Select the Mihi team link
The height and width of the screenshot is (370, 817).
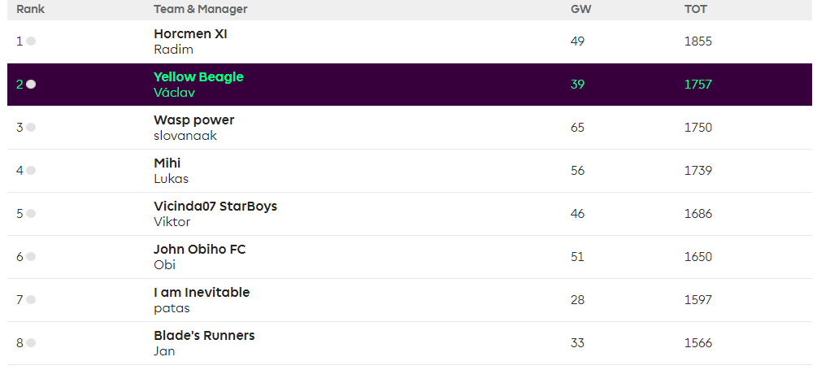[x=167, y=163]
